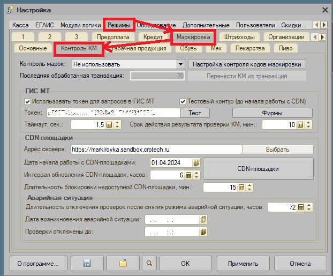The width and height of the screenshot is (333, 276).
Task: Open the Контроль марок dropdown arrow
Action: pyautogui.click(x=180, y=64)
